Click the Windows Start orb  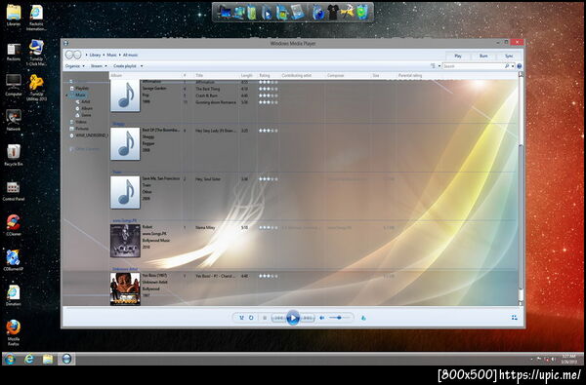[10, 359]
